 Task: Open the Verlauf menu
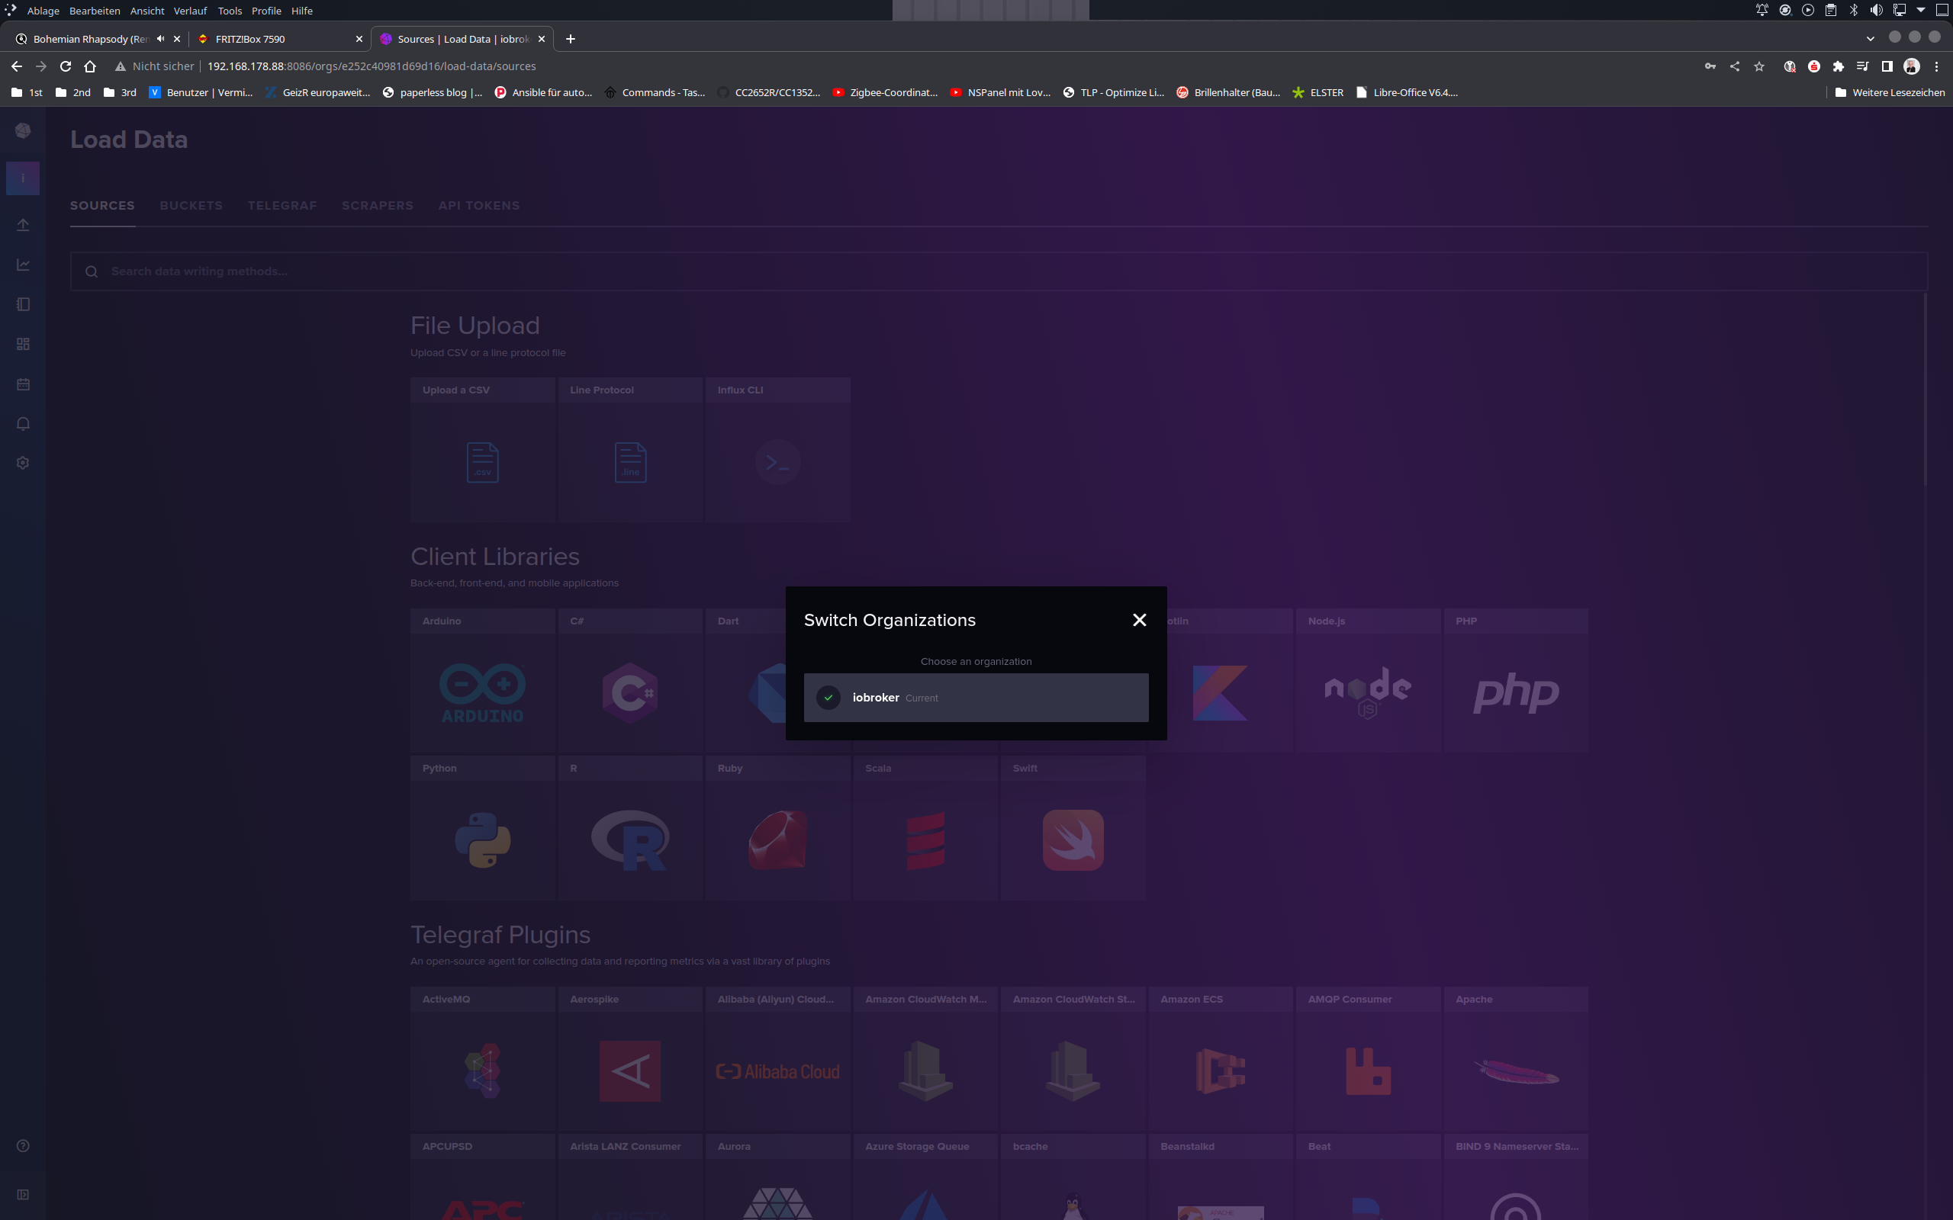tap(191, 11)
